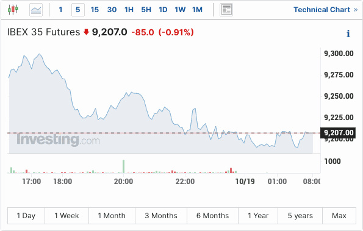The width and height of the screenshot is (363, 231).
Task: Switch to area chart type
Action: [36, 10]
